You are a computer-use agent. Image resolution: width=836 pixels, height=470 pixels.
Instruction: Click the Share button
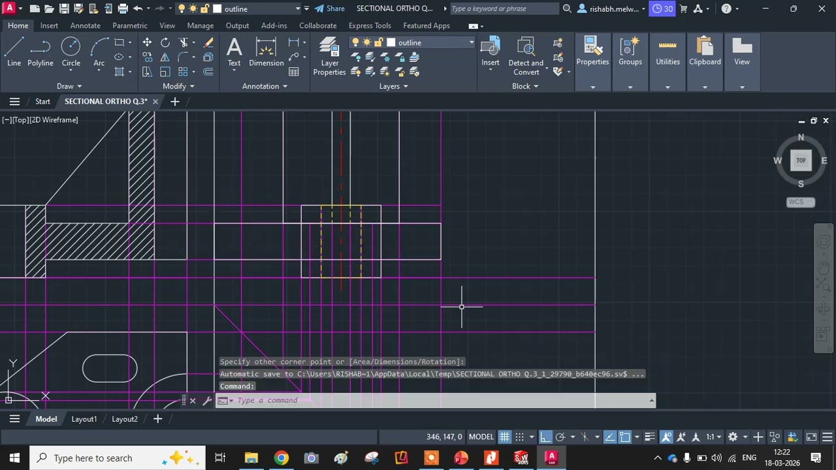click(x=329, y=8)
